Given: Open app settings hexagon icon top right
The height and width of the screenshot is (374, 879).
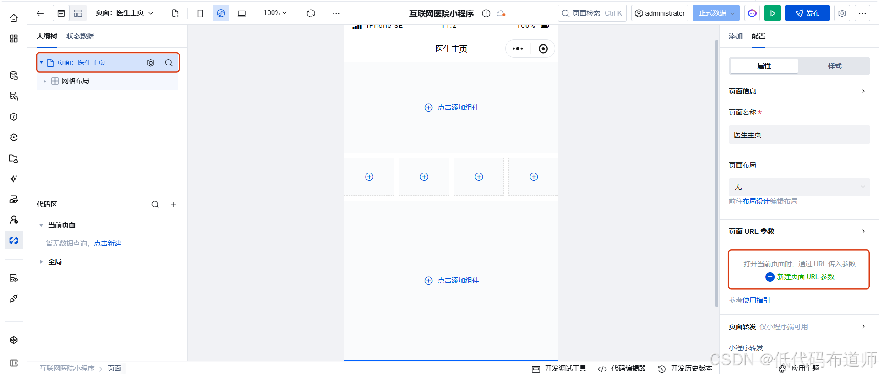Looking at the screenshot, I should (x=842, y=13).
